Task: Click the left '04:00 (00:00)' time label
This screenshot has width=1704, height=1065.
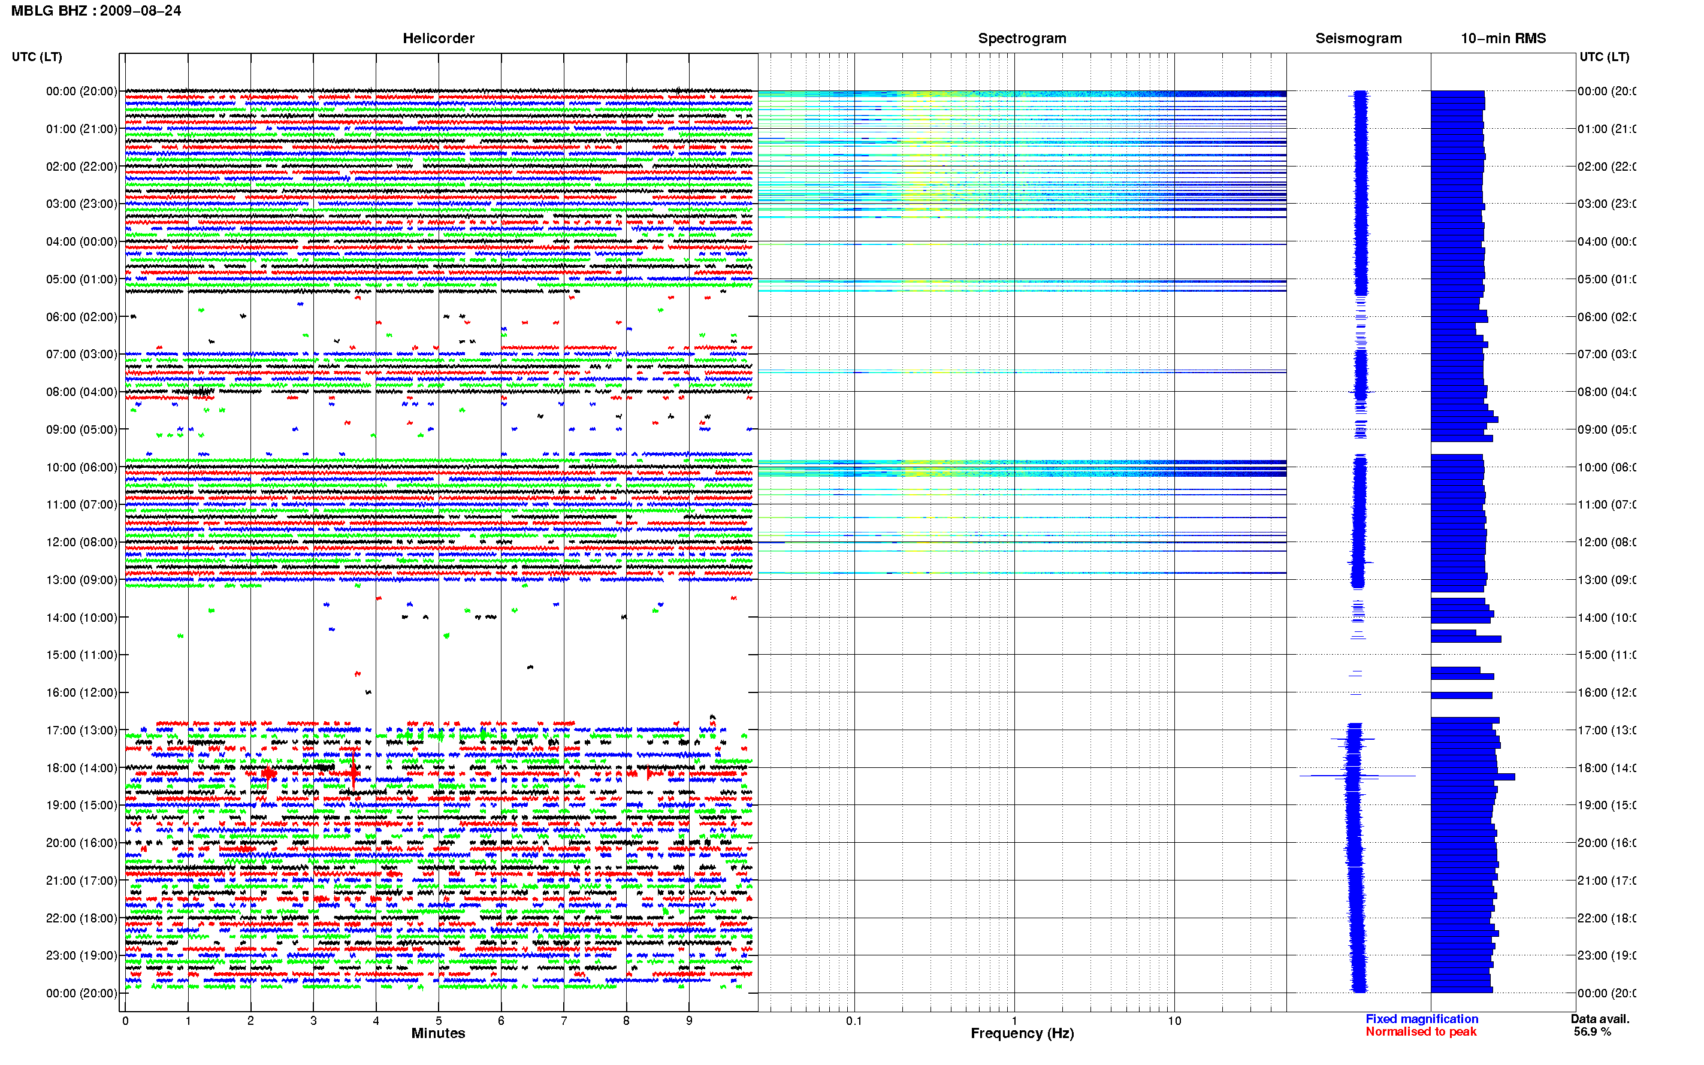Action: click(x=81, y=241)
